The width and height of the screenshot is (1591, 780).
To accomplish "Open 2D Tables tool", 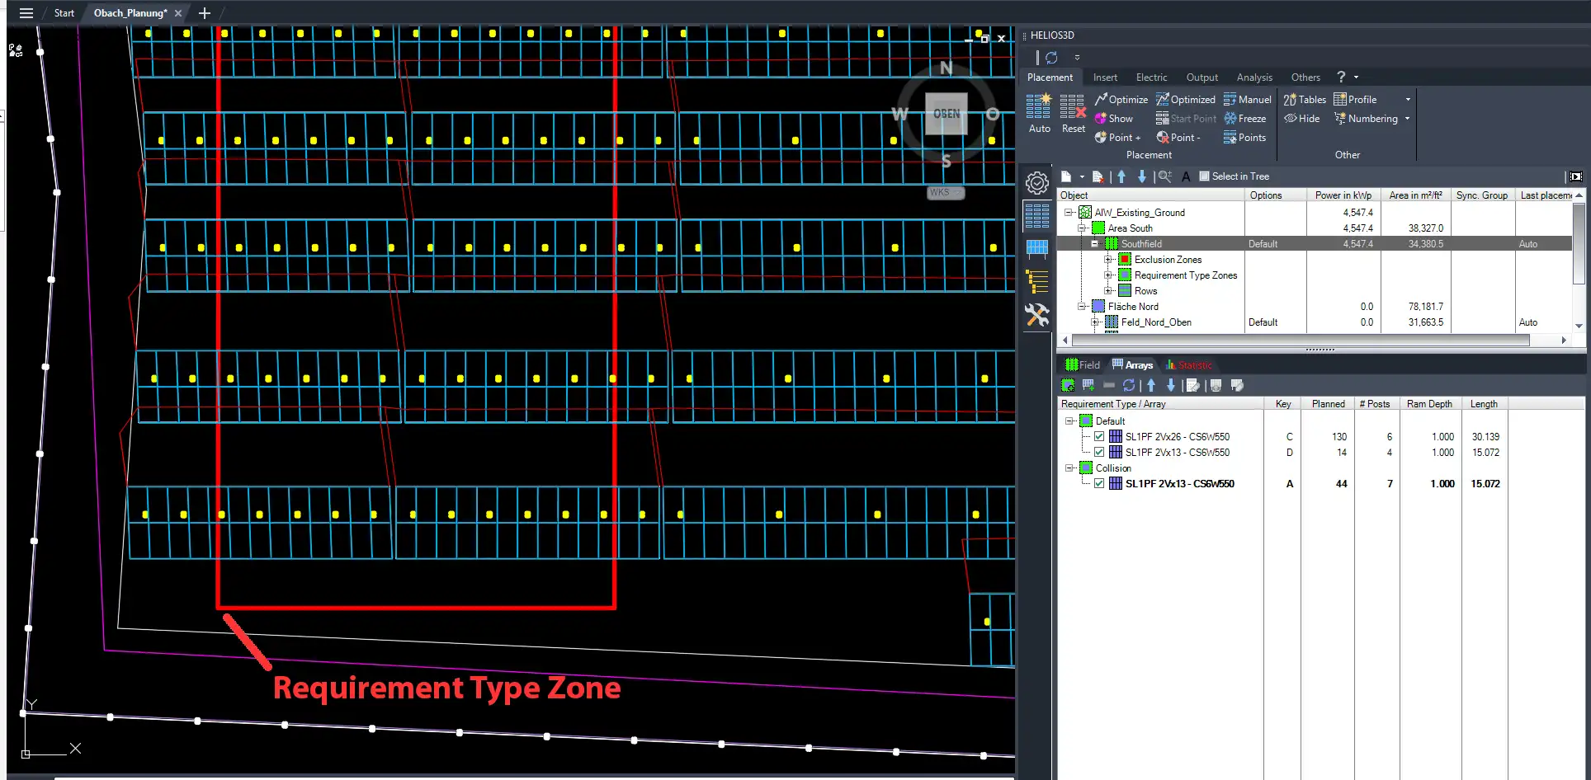I will tap(1304, 100).
